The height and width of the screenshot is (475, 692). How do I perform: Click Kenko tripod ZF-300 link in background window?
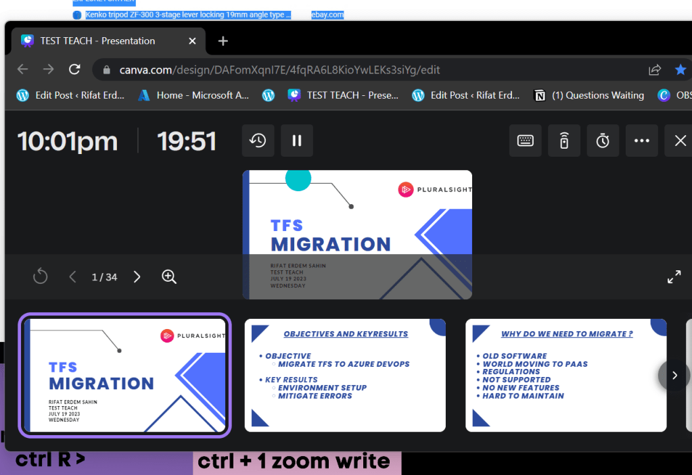pos(188,15)
